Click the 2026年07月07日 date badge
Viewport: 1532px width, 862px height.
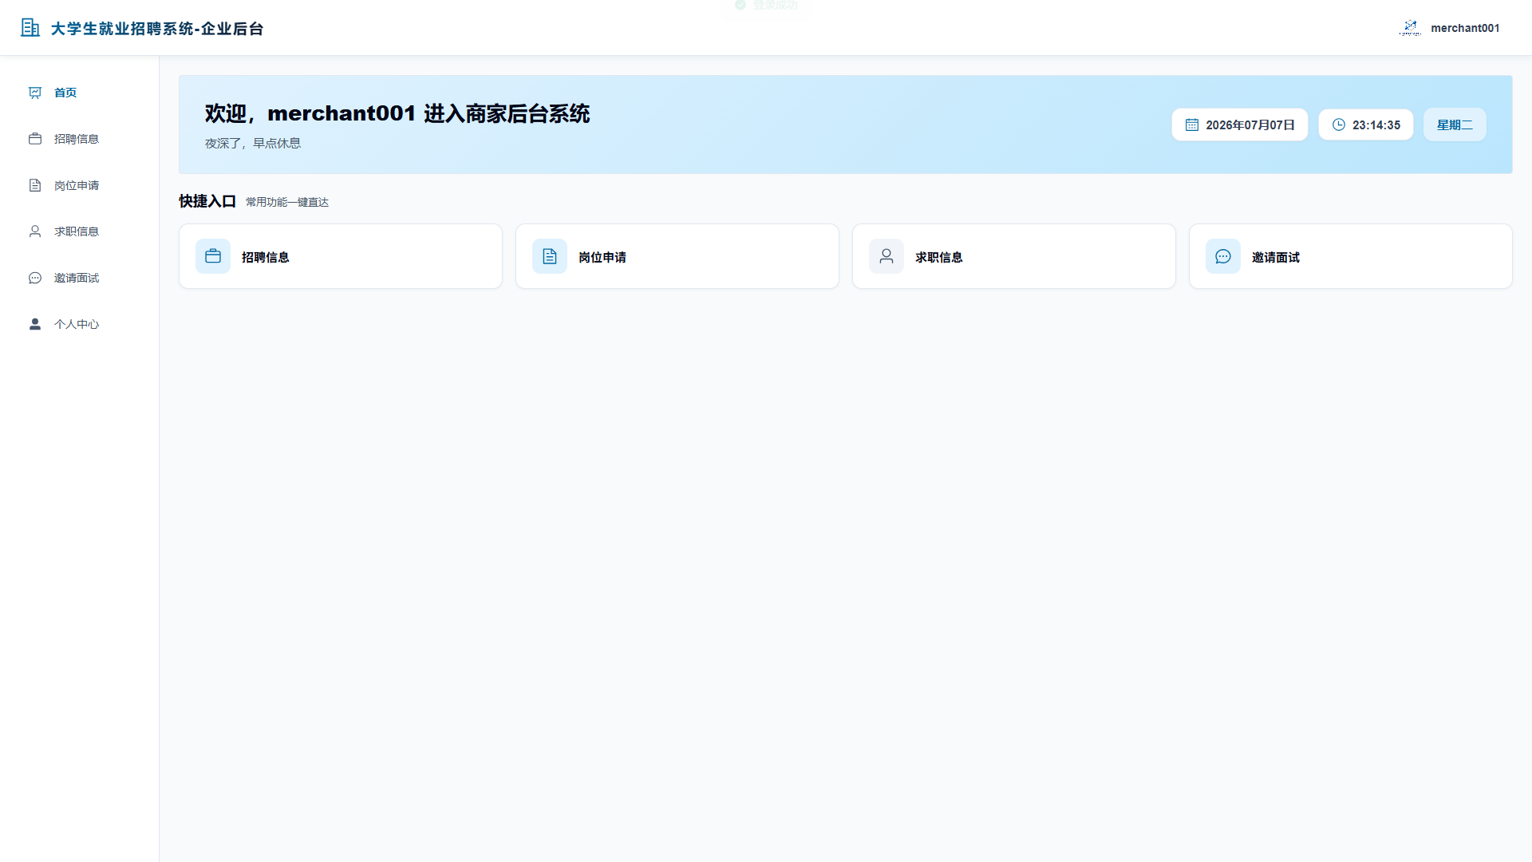point(1240,125)
